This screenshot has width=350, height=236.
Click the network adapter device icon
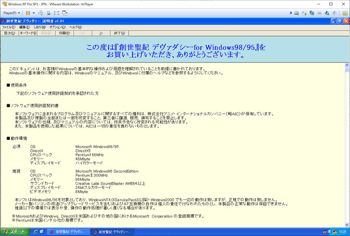click(312, 13)
